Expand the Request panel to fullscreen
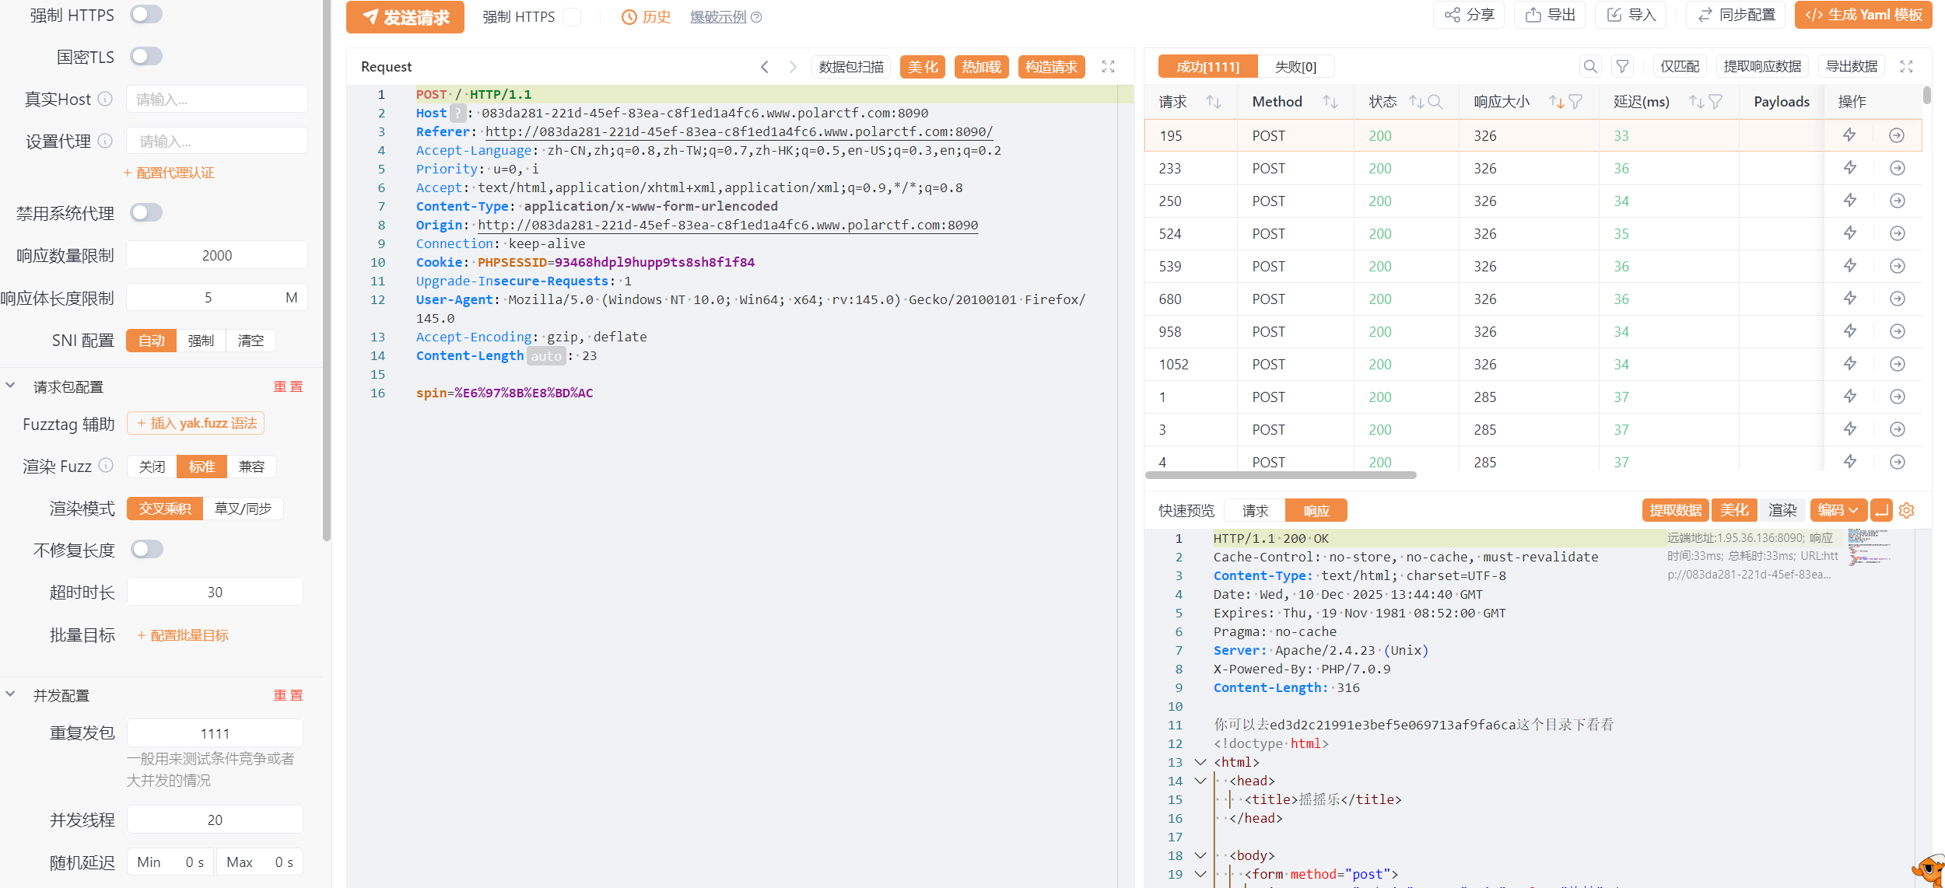The width and height of the screenshot is (1945, 888). tap(1108, 67)
